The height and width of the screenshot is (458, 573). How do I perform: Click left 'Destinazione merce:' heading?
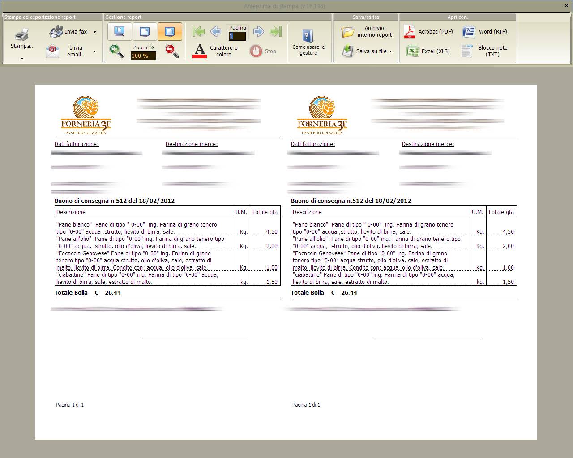192,144
